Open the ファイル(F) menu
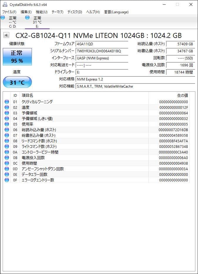Viewport: 198px width, 274px height. pos(9,12)
